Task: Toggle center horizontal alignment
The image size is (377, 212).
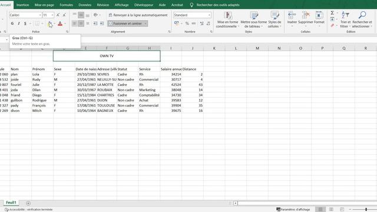Action: 81,24
